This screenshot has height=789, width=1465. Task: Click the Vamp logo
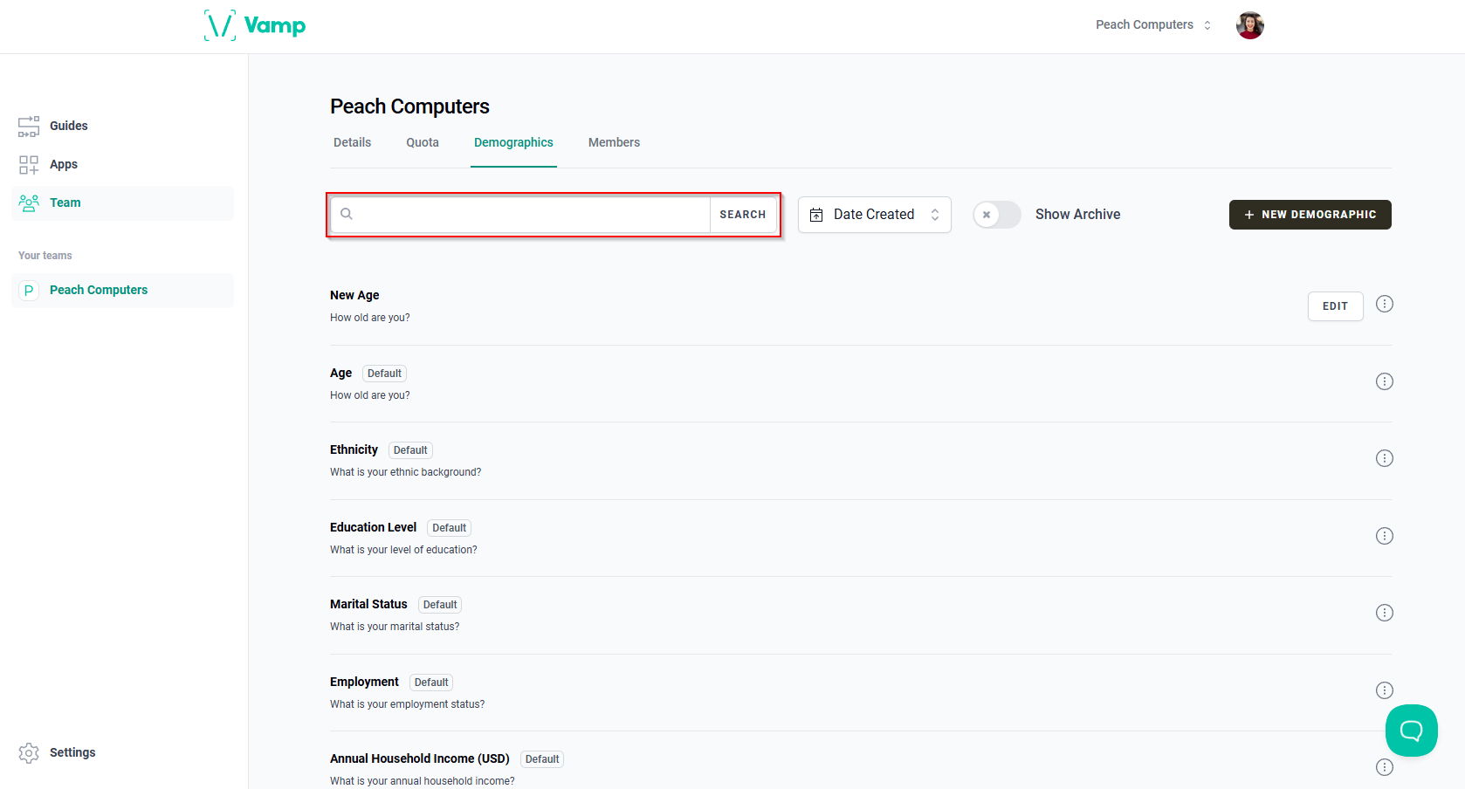(x=255, y=25)
